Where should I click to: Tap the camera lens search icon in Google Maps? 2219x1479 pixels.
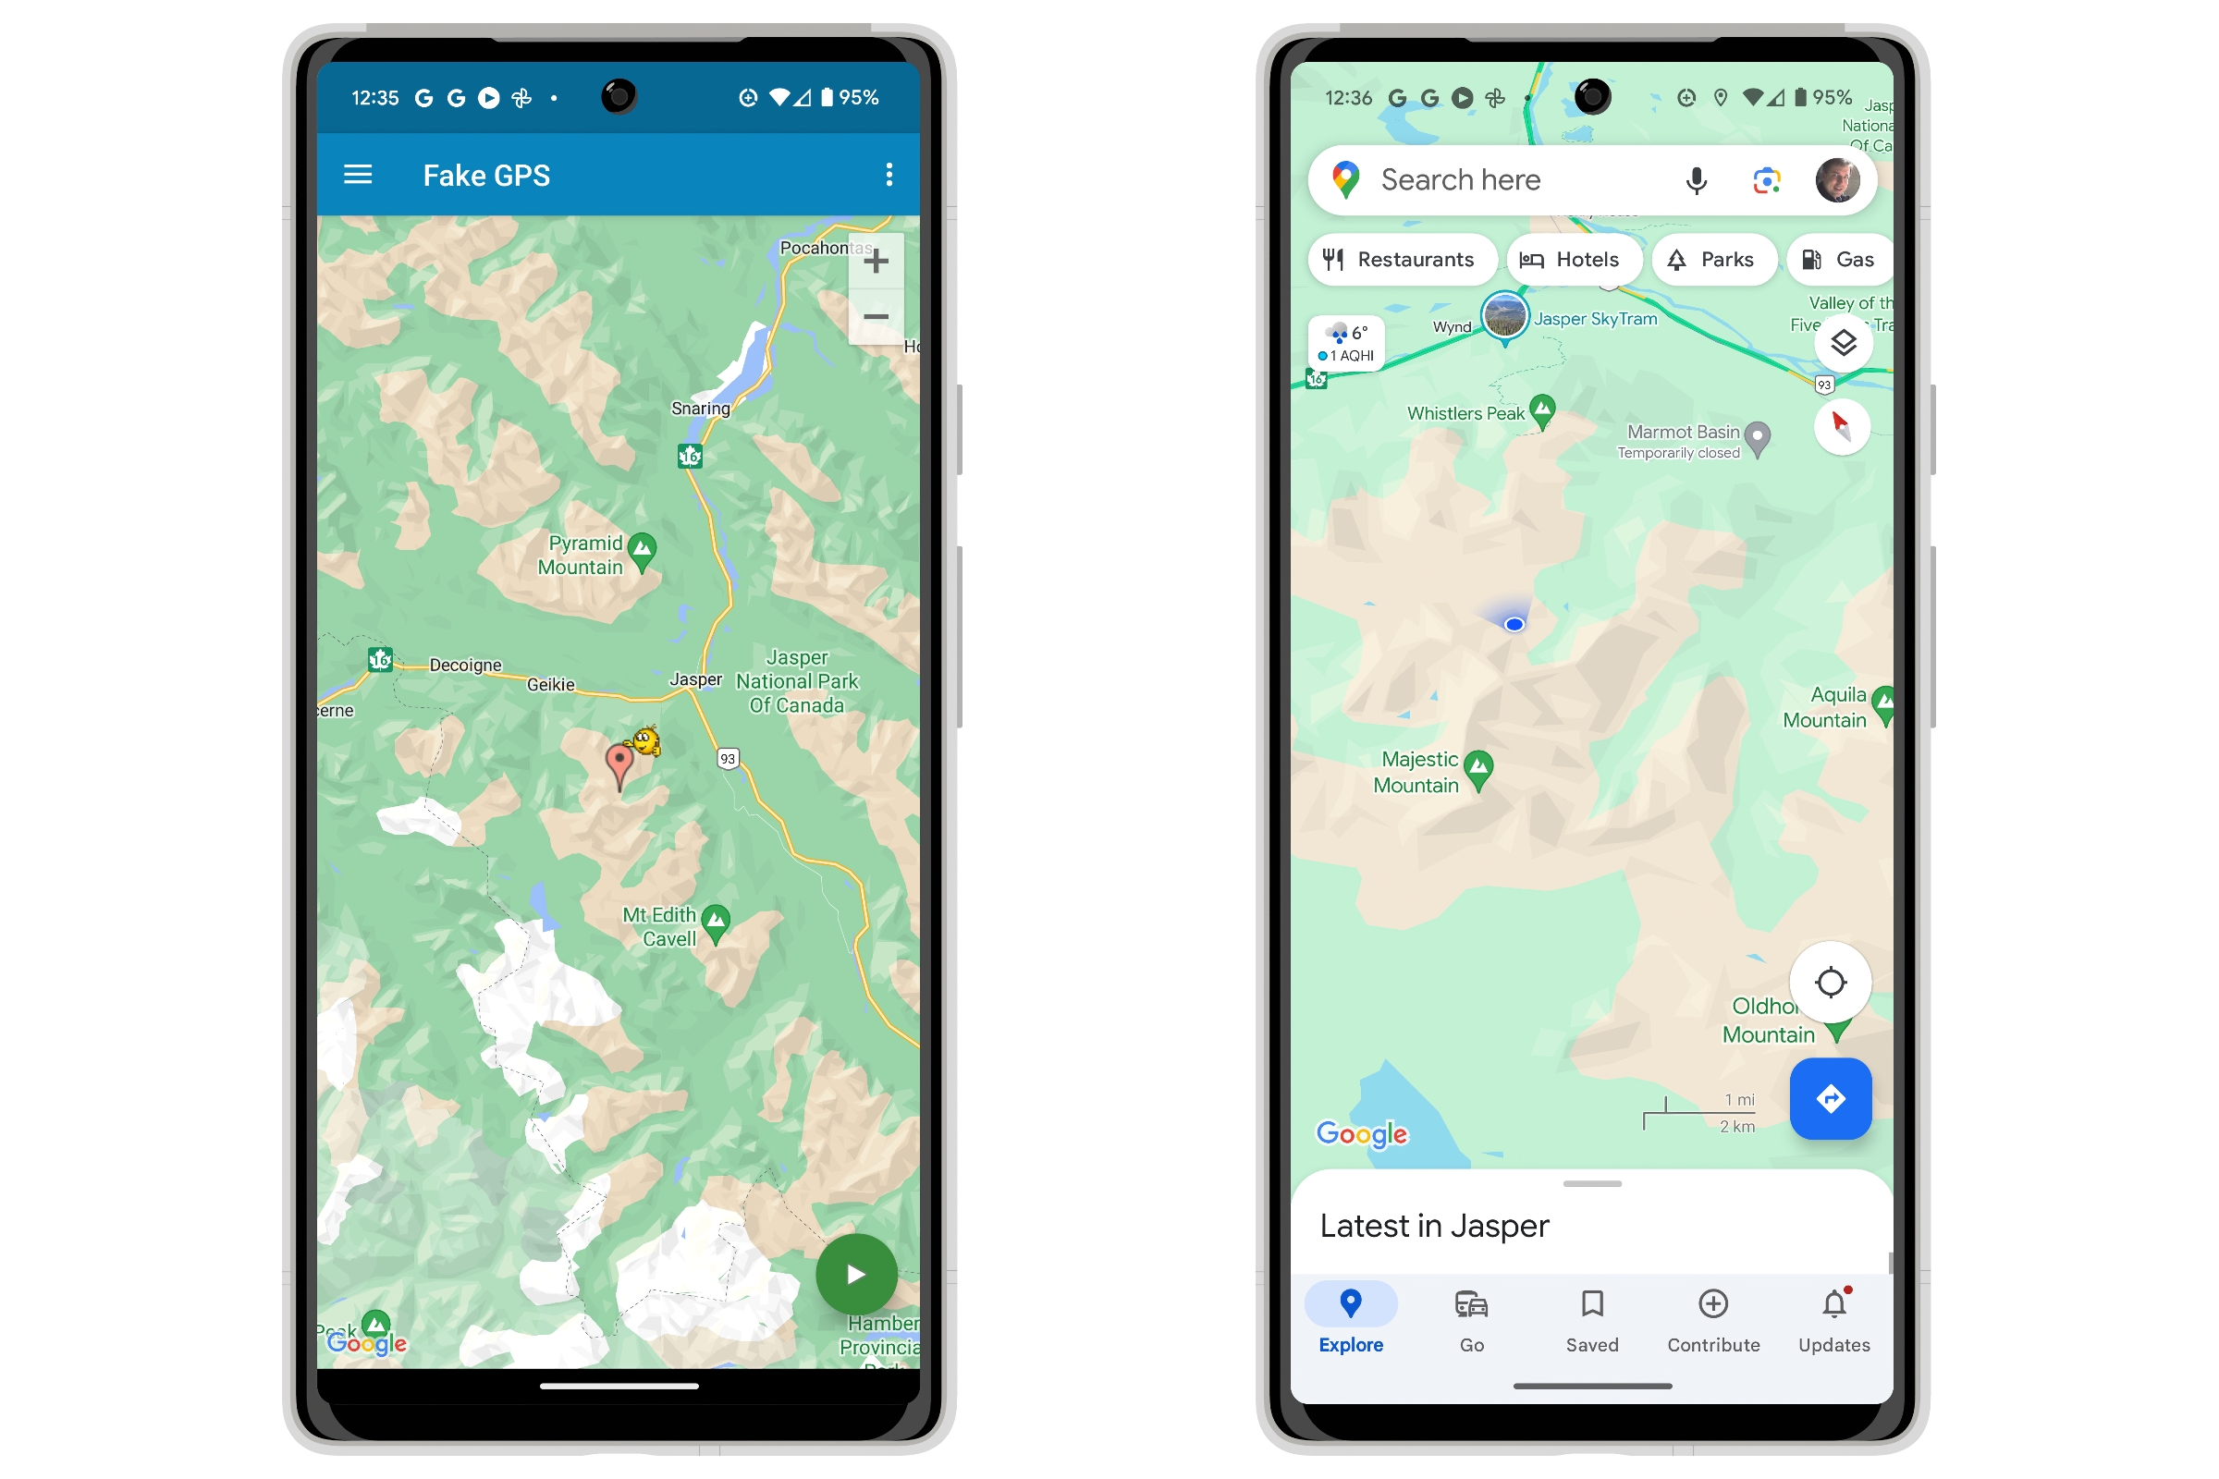1768,178
